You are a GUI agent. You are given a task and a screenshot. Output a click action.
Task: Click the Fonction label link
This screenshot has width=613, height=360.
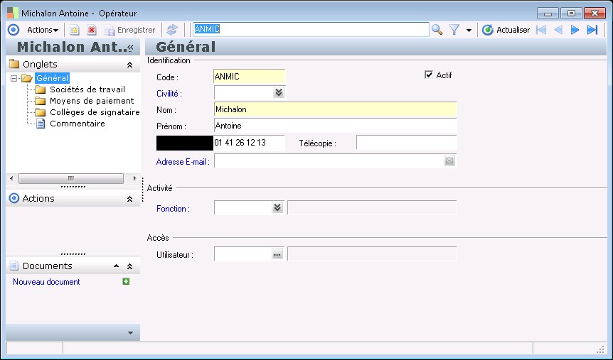tap(173, 209)
